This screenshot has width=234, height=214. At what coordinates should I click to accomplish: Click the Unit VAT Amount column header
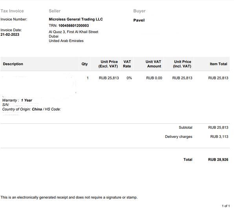coord(153,64)
